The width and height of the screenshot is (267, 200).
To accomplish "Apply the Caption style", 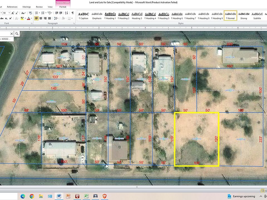I will point(83,16).
